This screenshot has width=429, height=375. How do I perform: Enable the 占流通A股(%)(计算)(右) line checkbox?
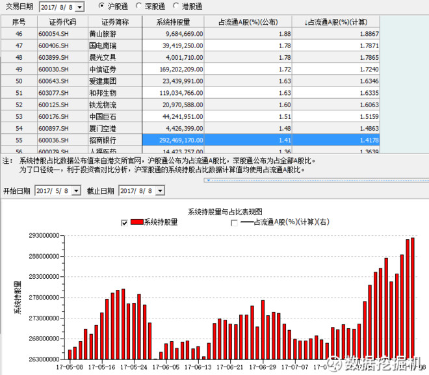coord(234,223)
